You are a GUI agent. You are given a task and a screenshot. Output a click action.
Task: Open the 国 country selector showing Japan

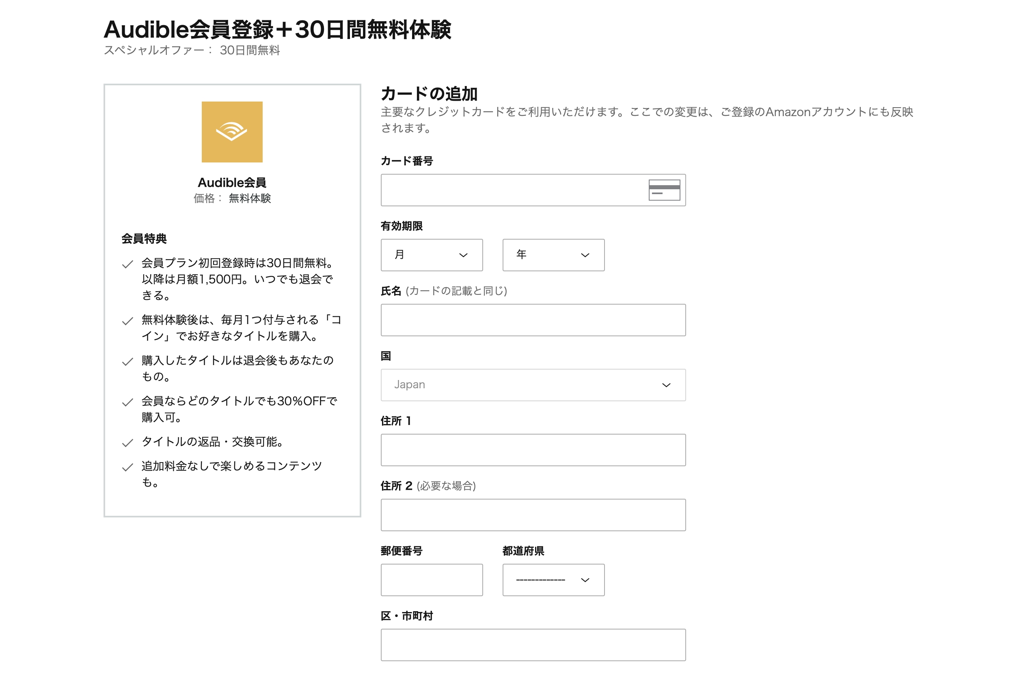pos(533,385)
